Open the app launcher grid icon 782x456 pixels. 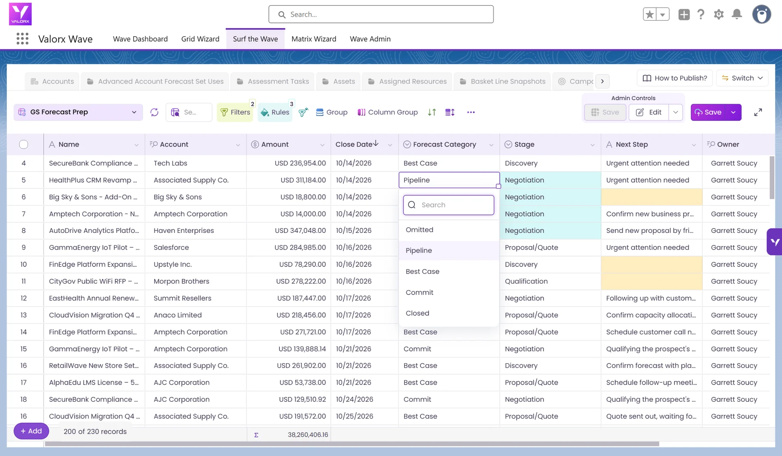tap(22, 39)
